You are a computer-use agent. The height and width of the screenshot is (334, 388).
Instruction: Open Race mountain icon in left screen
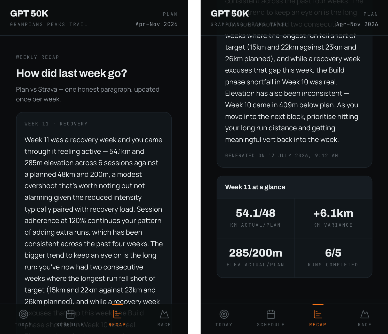[x=164, y=314]
